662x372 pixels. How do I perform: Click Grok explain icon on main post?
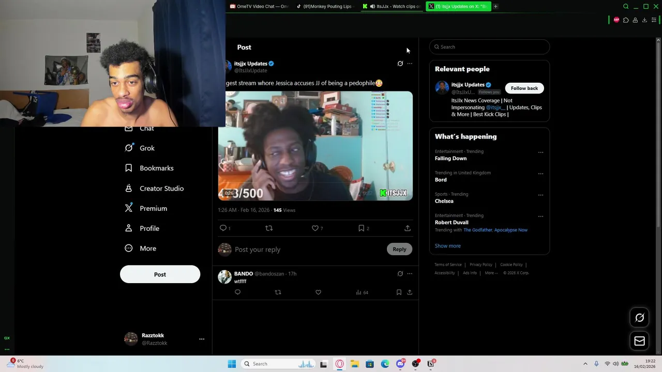(x=400, y=64)
